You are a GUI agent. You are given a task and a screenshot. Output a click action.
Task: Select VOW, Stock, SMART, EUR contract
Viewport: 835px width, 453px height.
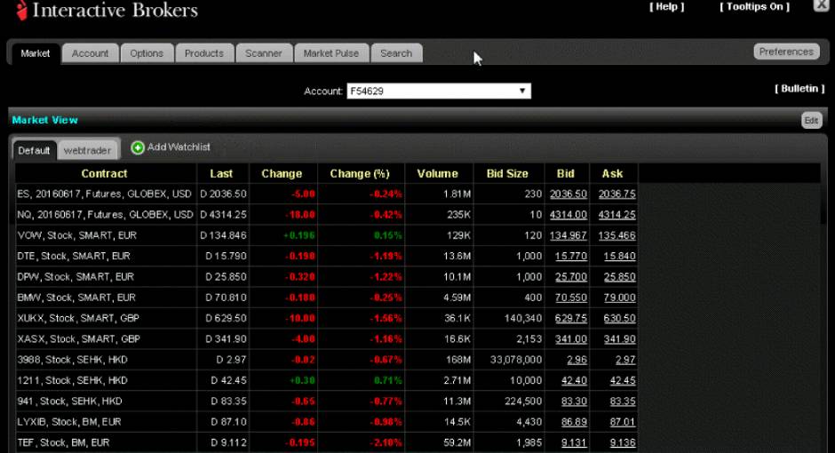pyautogui.click(x=76, y=235)
